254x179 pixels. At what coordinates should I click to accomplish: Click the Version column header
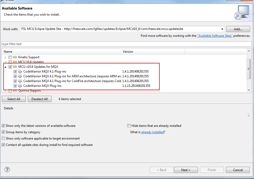coord(153,52)
